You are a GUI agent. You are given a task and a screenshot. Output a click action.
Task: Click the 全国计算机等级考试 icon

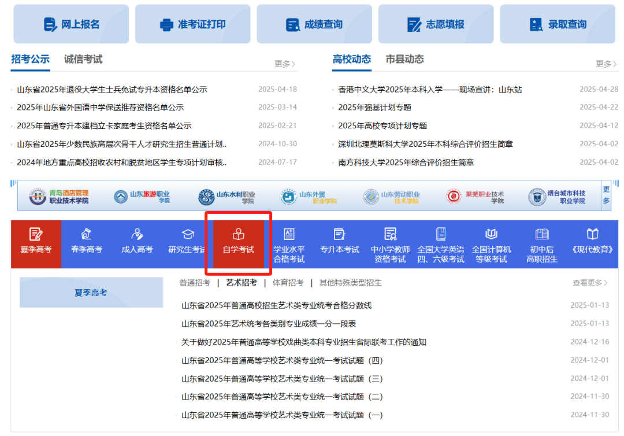[491, 234]
